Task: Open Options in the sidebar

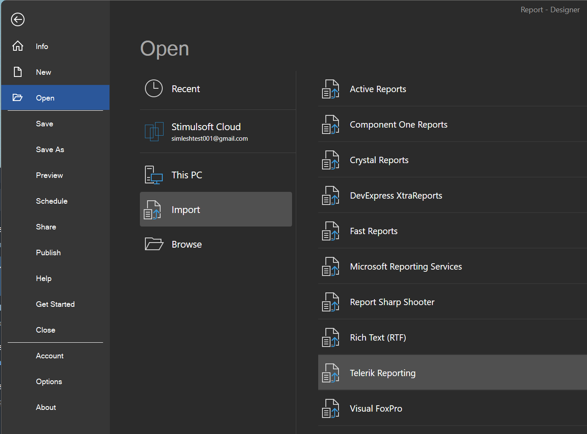Action: [55, 382]
